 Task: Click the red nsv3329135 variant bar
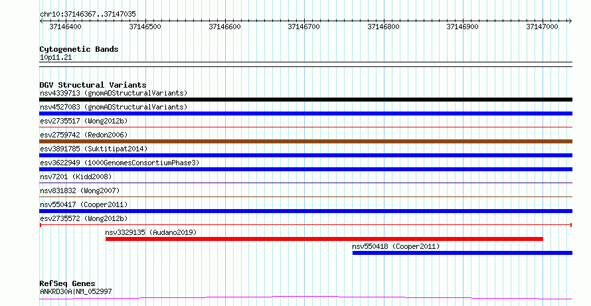coord(324,239)
